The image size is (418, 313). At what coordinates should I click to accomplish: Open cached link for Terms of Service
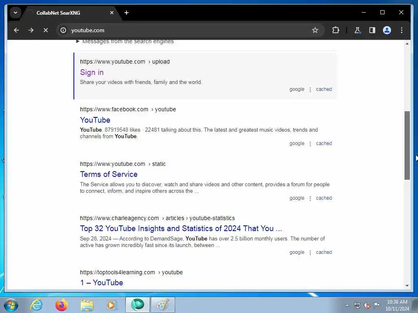pyautogui.click(x=324, y=198)
